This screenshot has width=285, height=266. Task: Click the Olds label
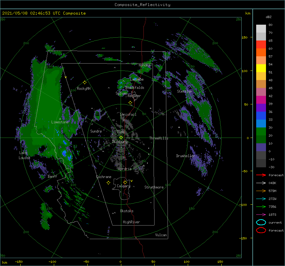pyautogui.click(x=121, y=132)
